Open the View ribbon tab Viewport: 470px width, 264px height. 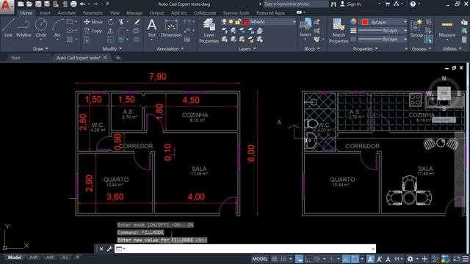[x=115, y=13]
